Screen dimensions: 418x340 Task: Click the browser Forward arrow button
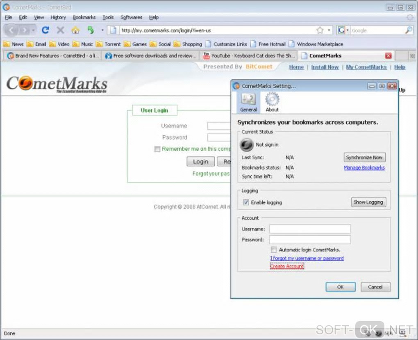(x=25, y=30)
